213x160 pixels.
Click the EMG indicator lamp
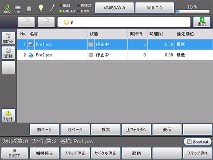(61, 6)
